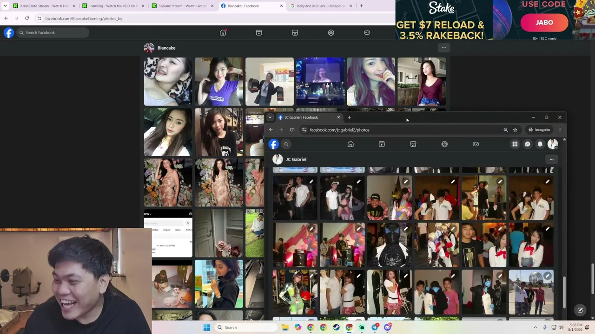Click the Search Facebook field
Viewport: 595px width, 334px height.
53,32
